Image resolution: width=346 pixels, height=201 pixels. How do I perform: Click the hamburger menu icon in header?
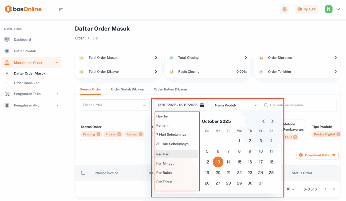61,9
